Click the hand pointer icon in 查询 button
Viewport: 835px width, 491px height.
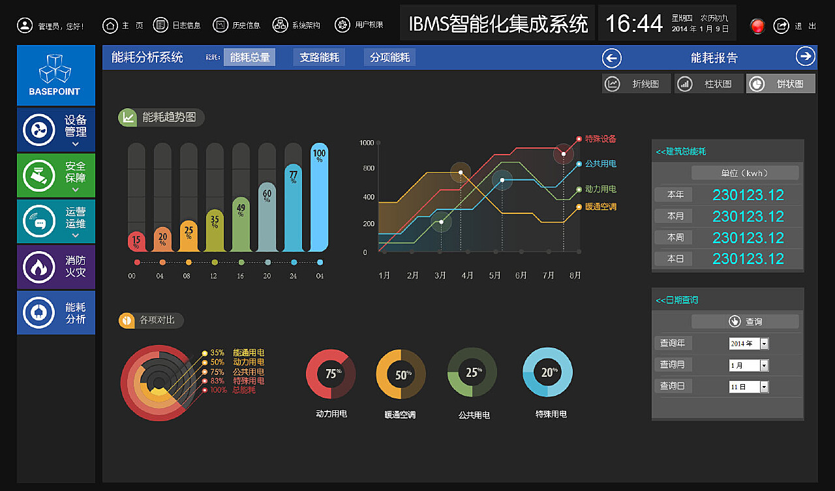point(735,321)
